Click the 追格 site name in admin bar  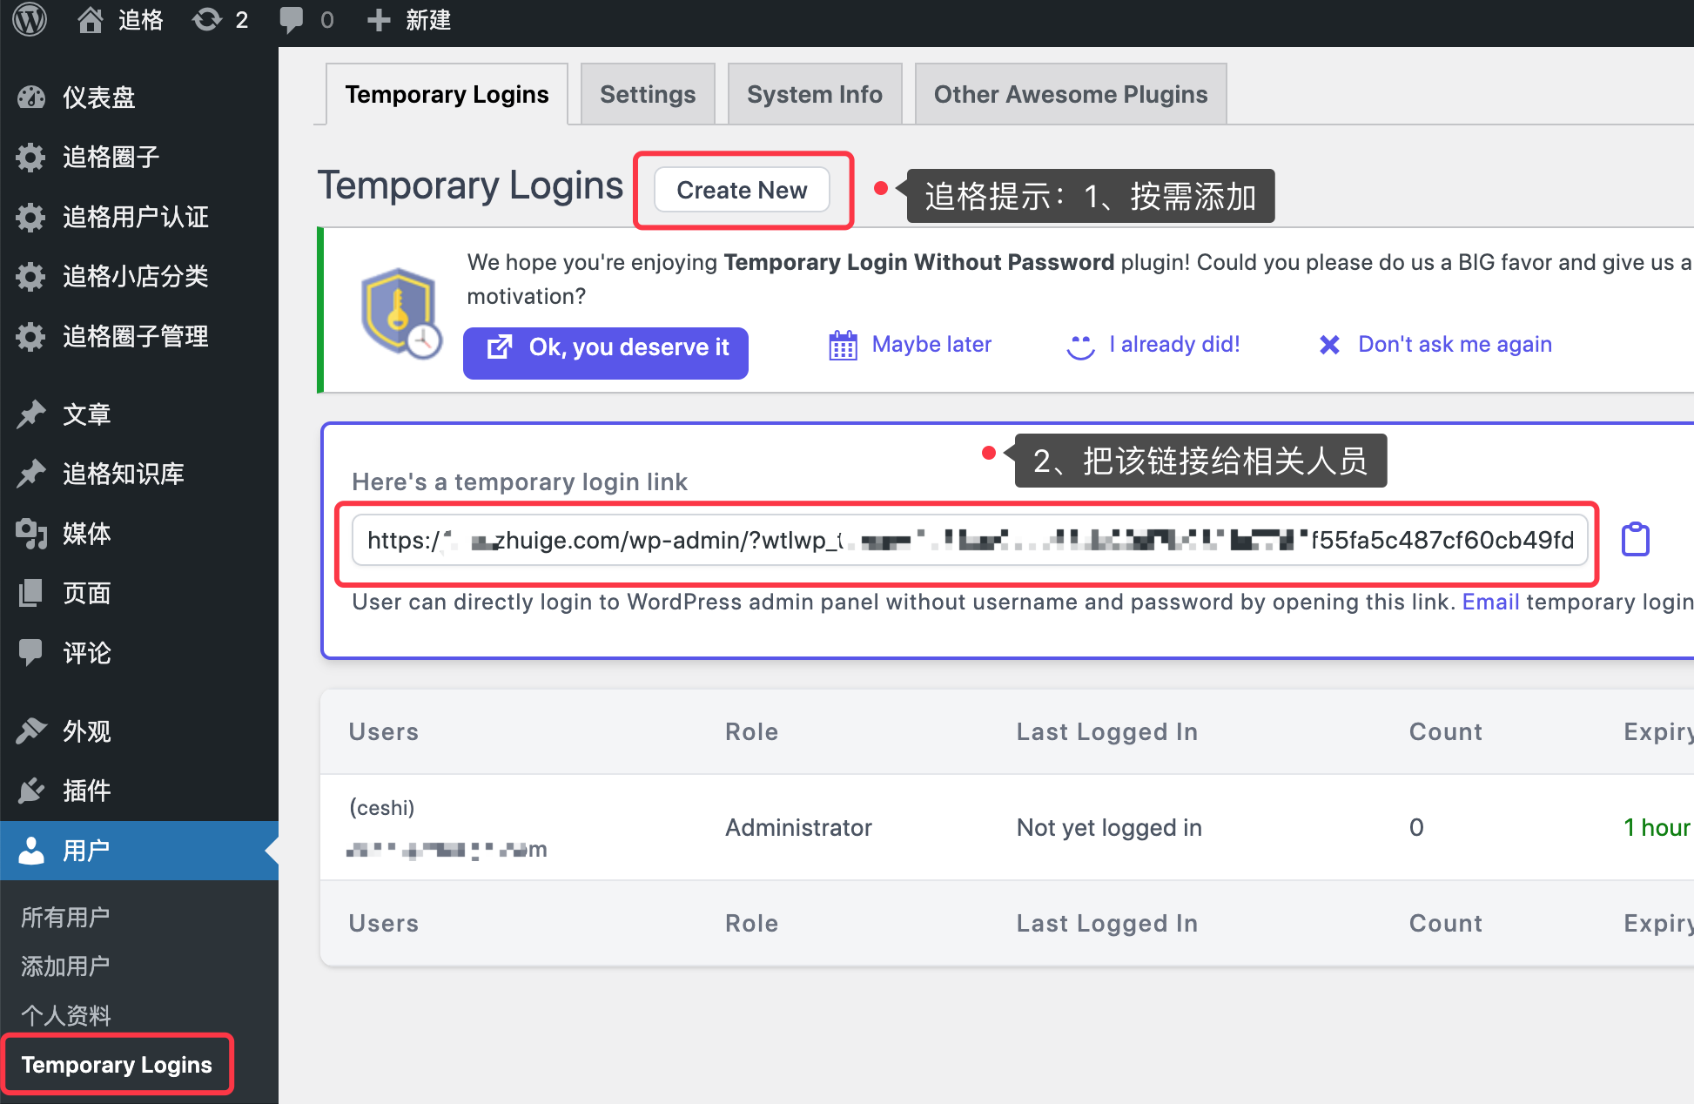coord(140,19)
